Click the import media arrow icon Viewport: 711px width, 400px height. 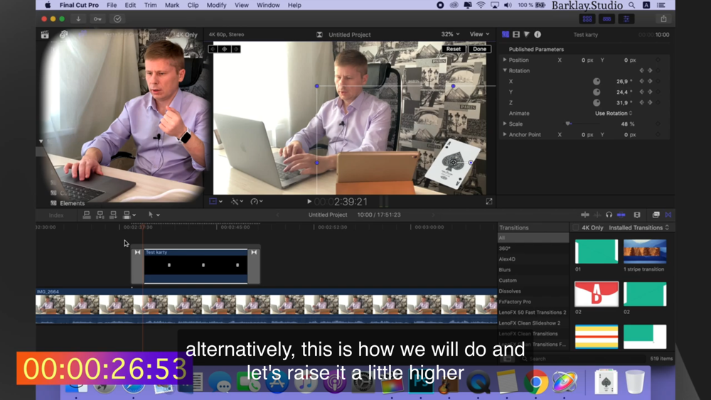pos(78,19)
